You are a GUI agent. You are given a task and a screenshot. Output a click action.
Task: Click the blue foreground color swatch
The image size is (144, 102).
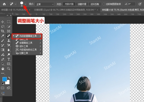[x=5, y=79]
